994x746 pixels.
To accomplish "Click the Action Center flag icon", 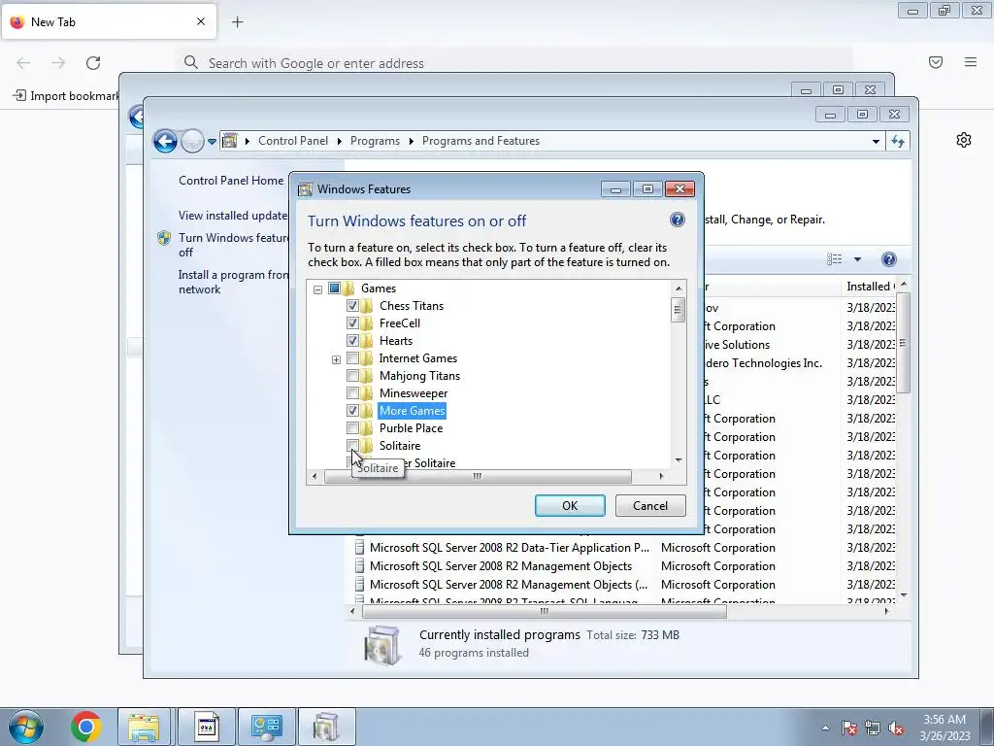I will 849,728.
